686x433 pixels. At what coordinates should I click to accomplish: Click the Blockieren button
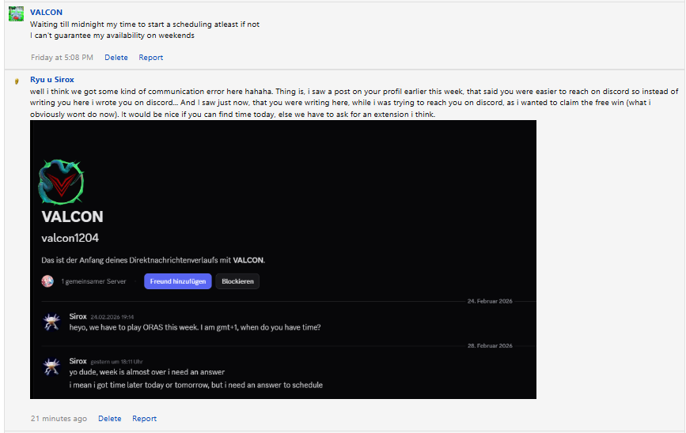(x=237, y=281)
